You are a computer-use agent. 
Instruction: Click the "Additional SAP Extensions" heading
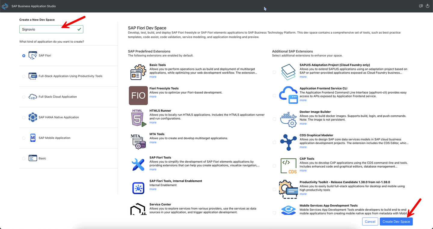coord(293,51)
